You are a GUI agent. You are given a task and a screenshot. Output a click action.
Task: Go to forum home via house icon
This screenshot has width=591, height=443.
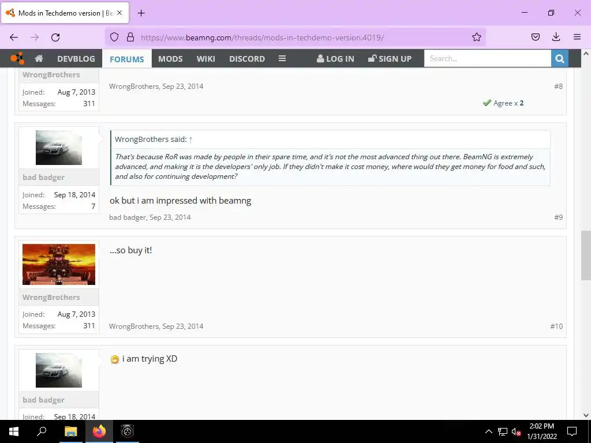point(39,58)
